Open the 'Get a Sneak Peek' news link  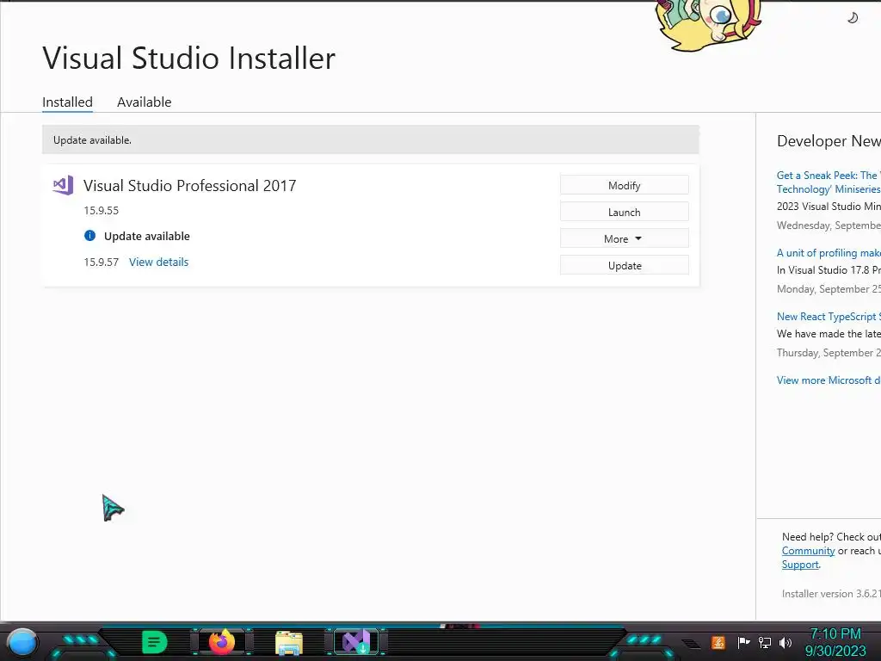(x=829, y=182)
